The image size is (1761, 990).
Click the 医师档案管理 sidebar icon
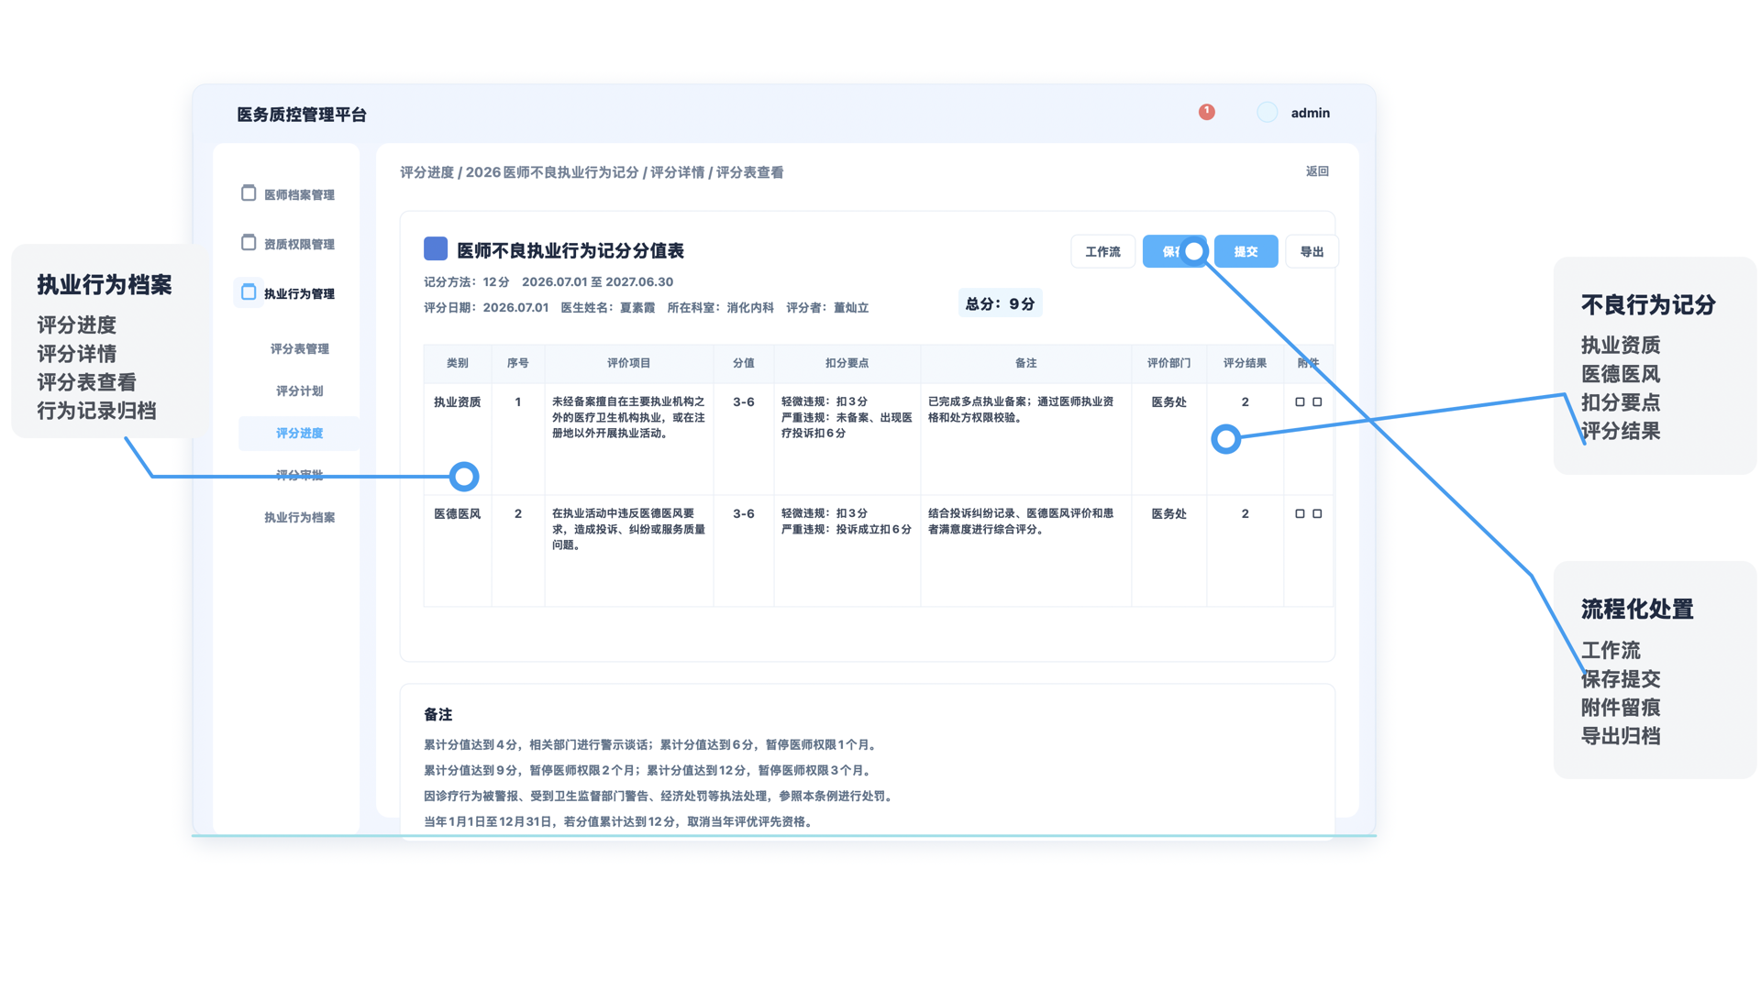coord(249,192)
